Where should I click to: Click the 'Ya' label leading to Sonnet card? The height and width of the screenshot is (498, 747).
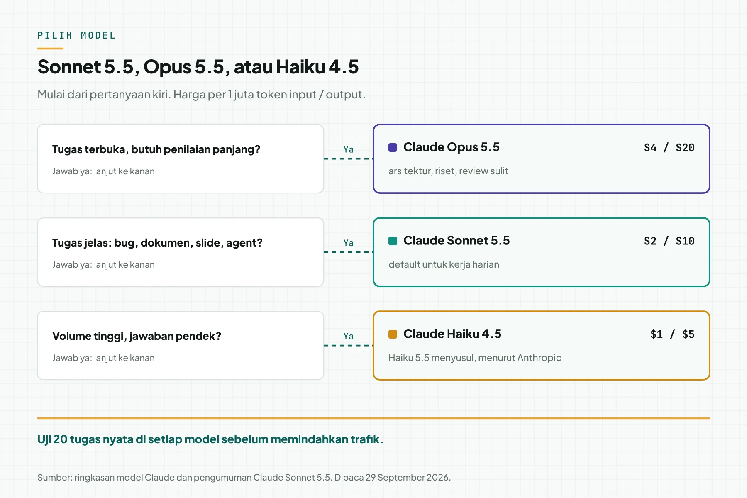pos(349,243)
